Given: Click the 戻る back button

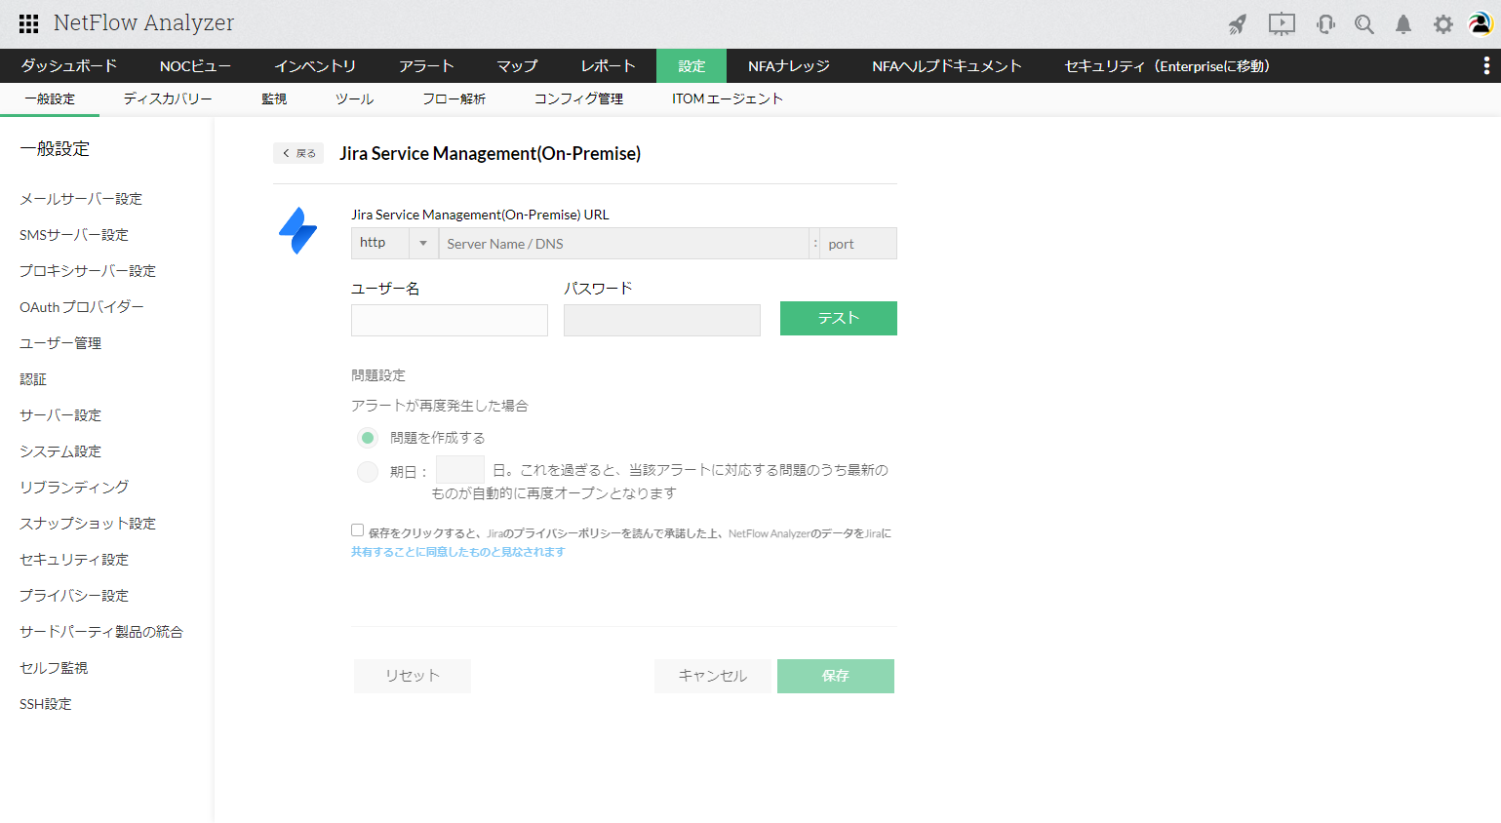Looking at the screenshot, I should [298, 153].
